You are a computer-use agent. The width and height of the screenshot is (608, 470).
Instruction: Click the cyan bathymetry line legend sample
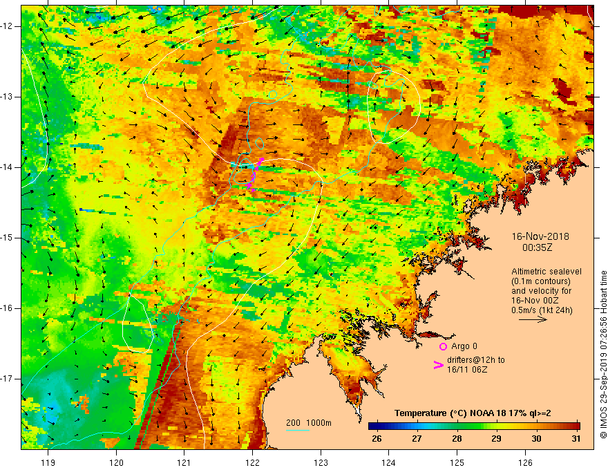[x=298, y=430]
